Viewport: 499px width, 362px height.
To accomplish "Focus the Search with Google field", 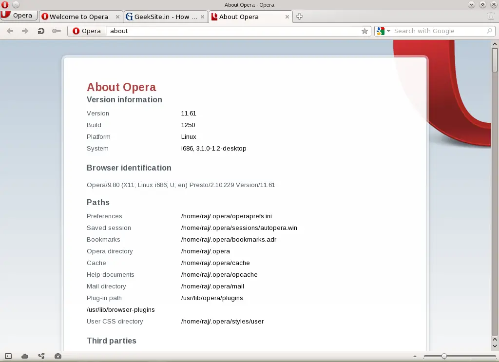I will [439, 31].
